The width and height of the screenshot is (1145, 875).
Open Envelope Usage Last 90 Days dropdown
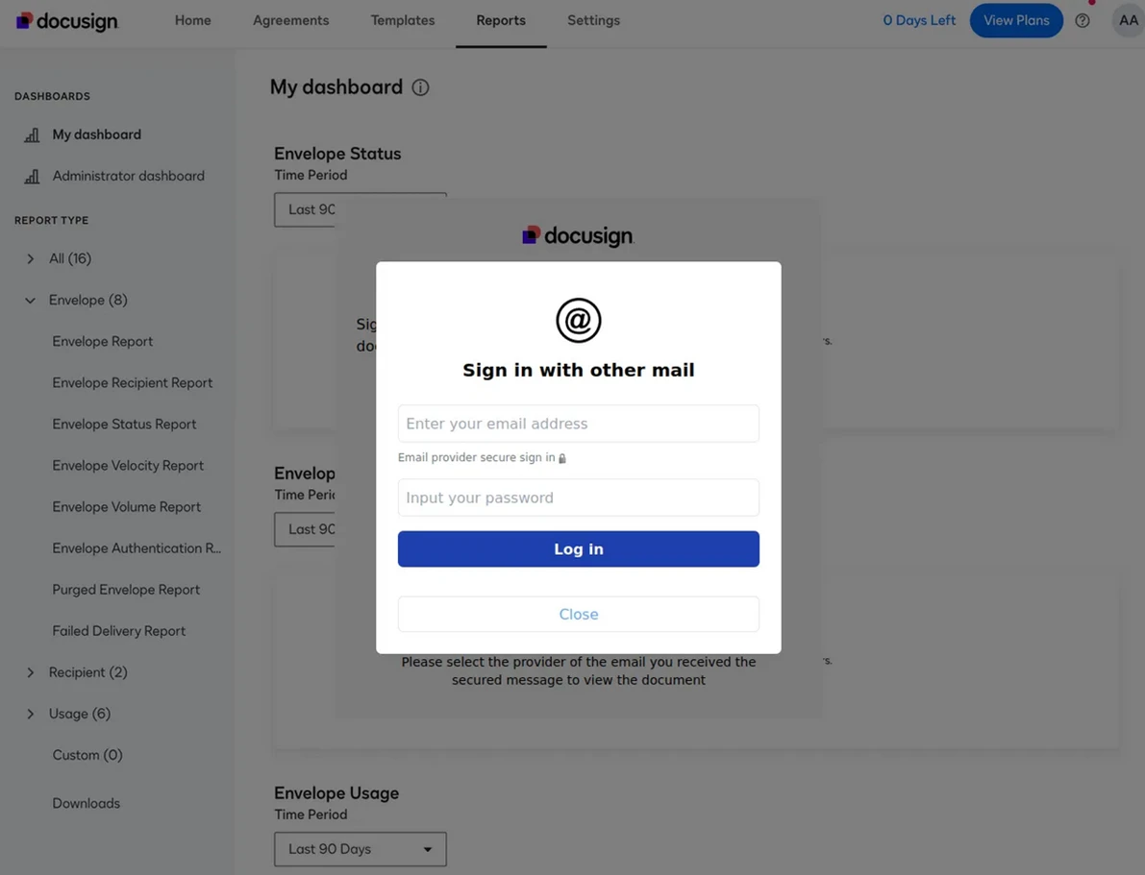[x=360, y=849]
